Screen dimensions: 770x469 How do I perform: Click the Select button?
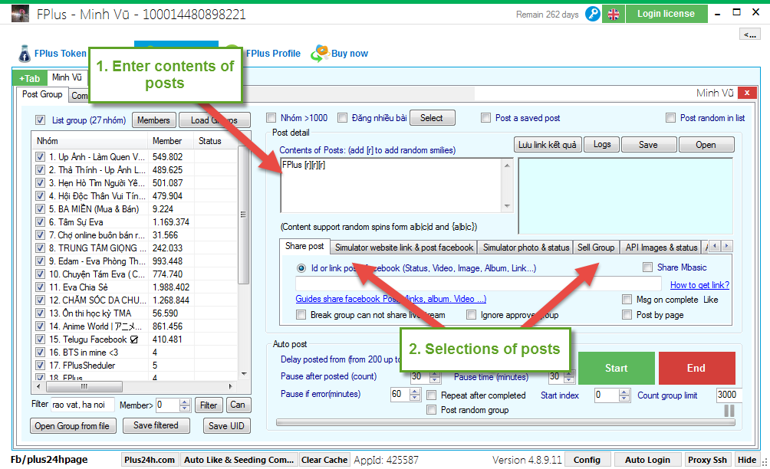[432, 118]
